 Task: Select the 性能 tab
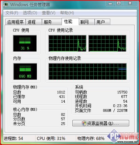pyautogui.click(x=70, y=21)
